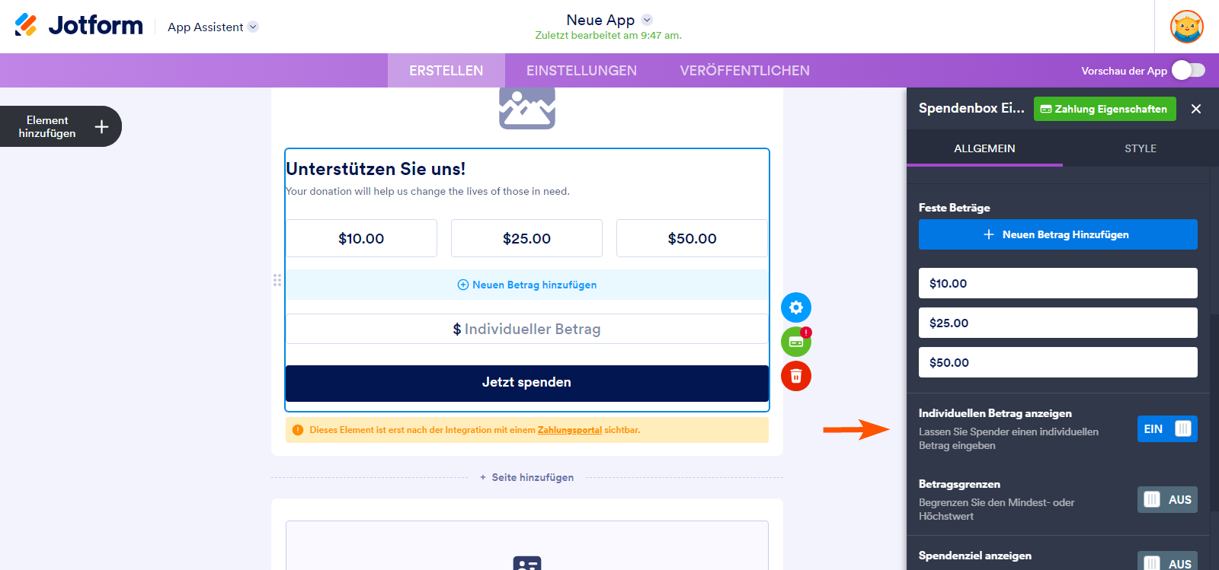This screenshot has width=1219, height=570.
Task: Click the drag handle beside donation box
Action: click(x=277, y=280)
